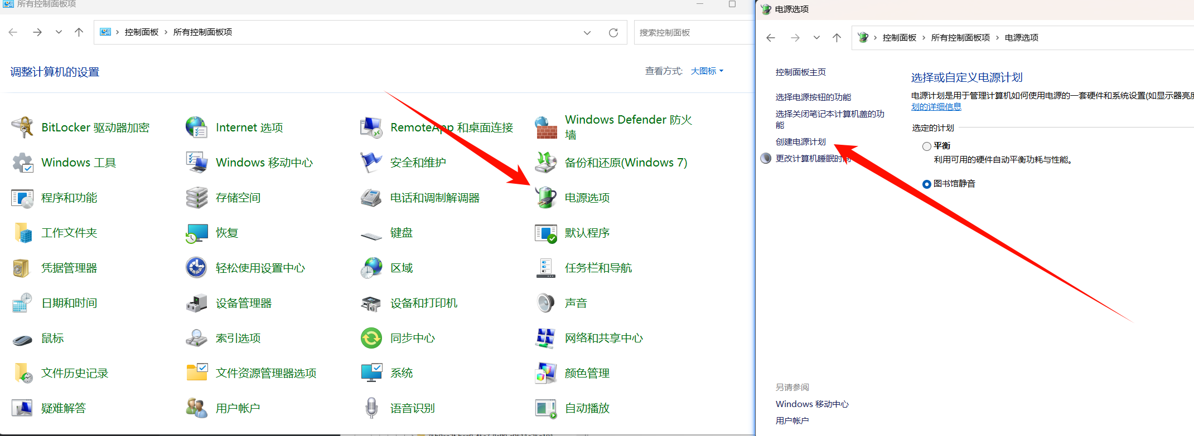The image size is (1194, 436).
Task: Open Backup and Restore (Windows 7) icon
Action: click(x=545, y=163)
